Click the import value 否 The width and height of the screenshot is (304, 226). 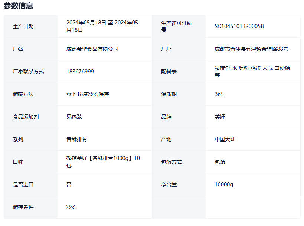(x=69, y=185)
